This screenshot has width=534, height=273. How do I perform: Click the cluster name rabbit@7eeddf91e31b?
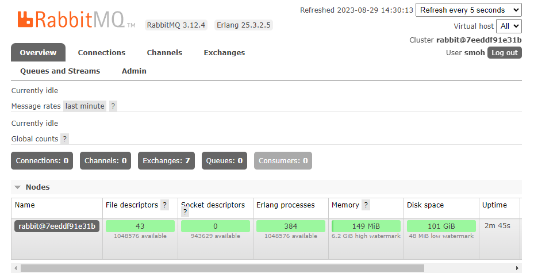(479, 40)
